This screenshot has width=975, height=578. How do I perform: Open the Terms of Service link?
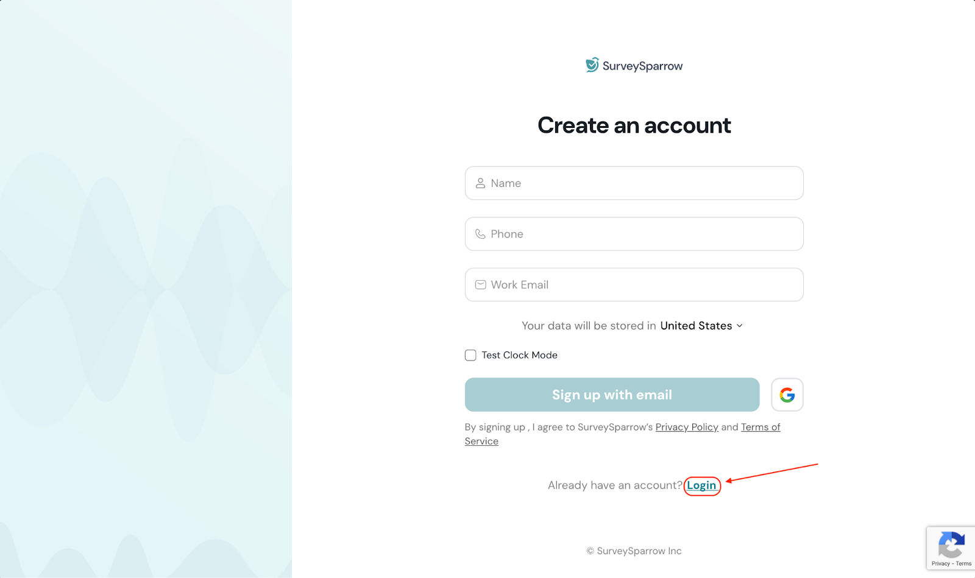coord(760,428)
